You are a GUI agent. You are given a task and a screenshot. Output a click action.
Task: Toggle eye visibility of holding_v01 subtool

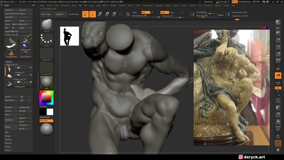tap(31, 68)
